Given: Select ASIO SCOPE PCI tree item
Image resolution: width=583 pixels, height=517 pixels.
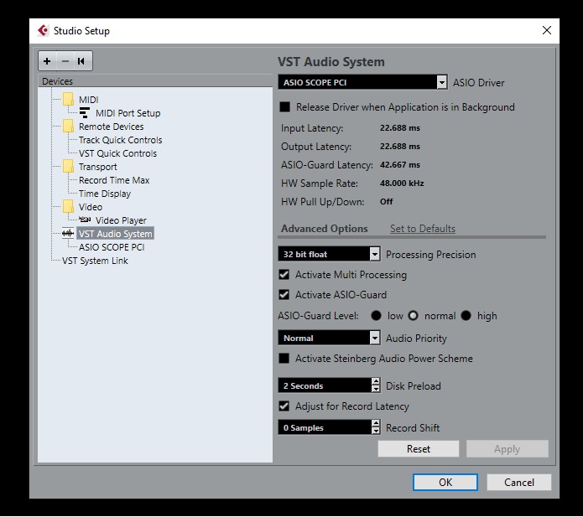Looking at the screenshot, I should (x=112, y=247).
